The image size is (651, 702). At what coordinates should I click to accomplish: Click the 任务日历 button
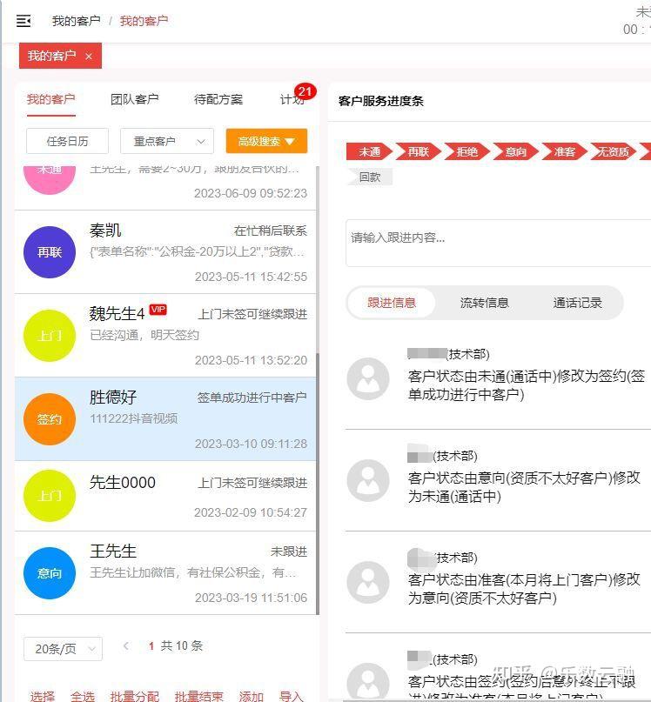[x=67, y=141]
